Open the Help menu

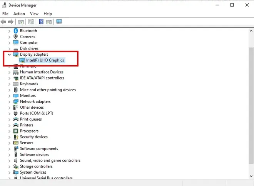pos(48,14)
